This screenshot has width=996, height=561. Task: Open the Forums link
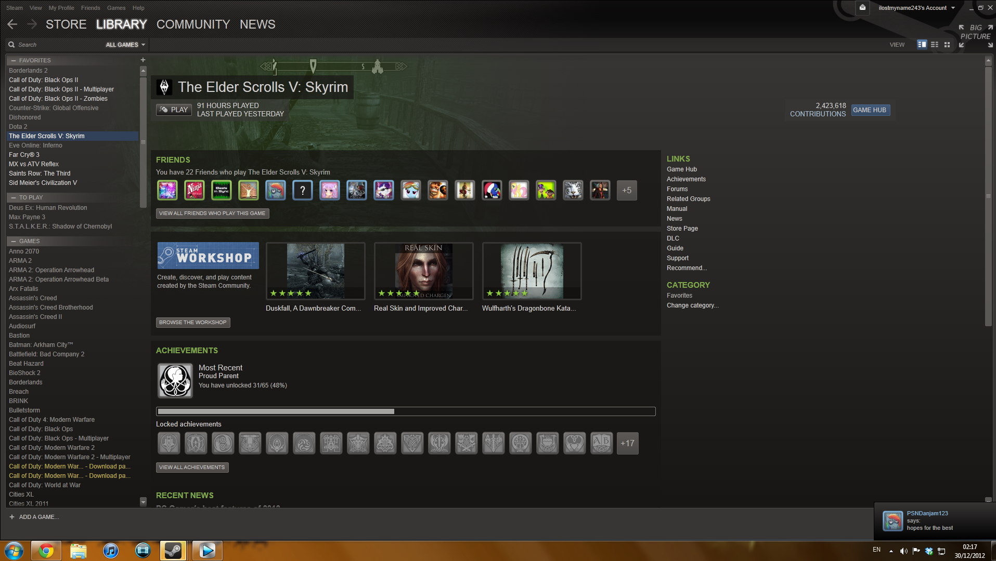point(677,189)
